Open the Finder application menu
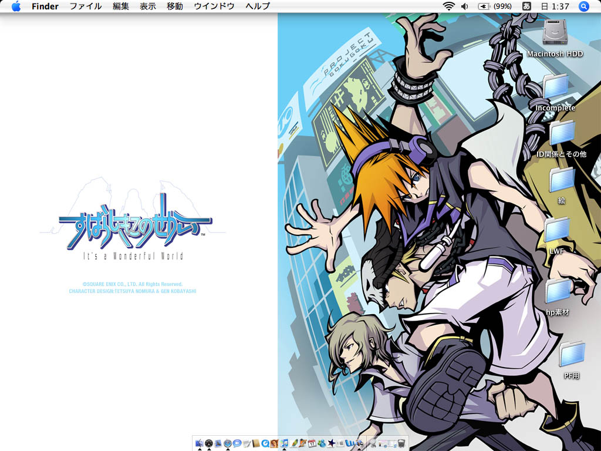 click(45, 6)
